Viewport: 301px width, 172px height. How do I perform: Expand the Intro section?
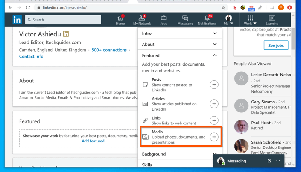point(179,33)
